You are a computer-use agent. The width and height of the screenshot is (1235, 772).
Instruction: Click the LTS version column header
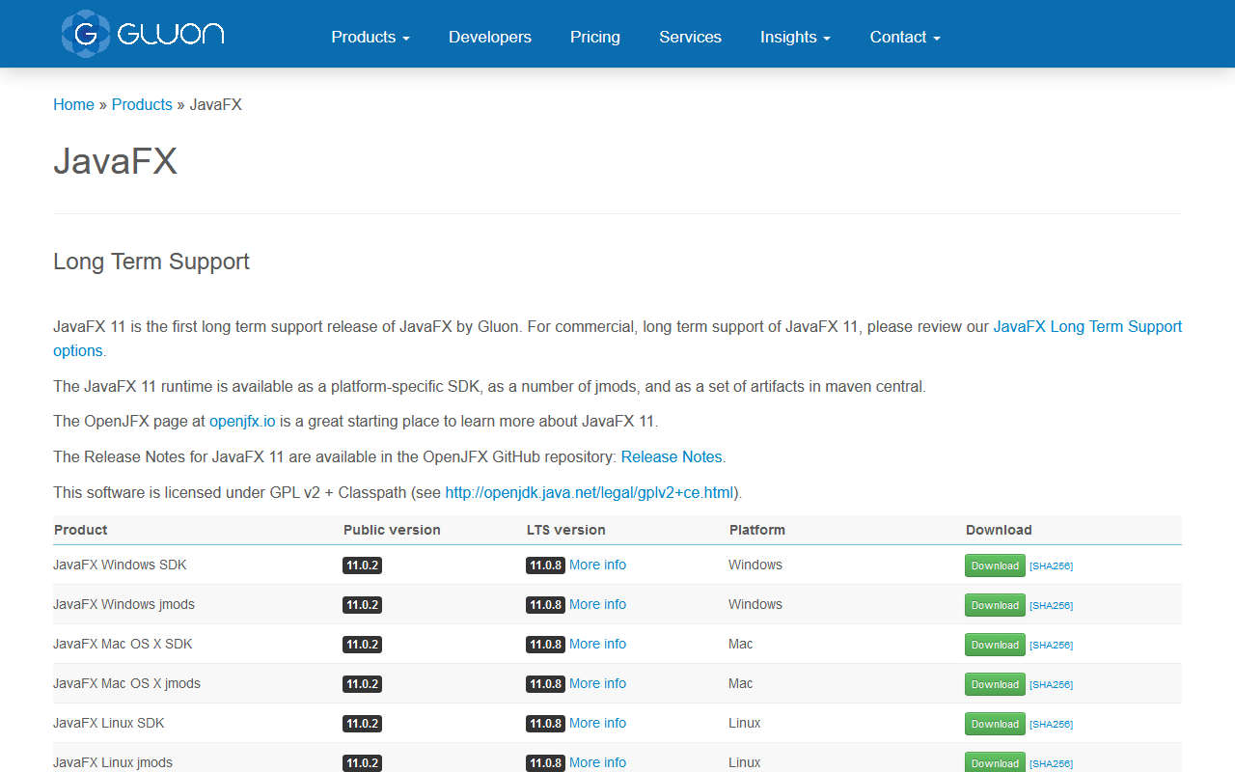(566, 530)
